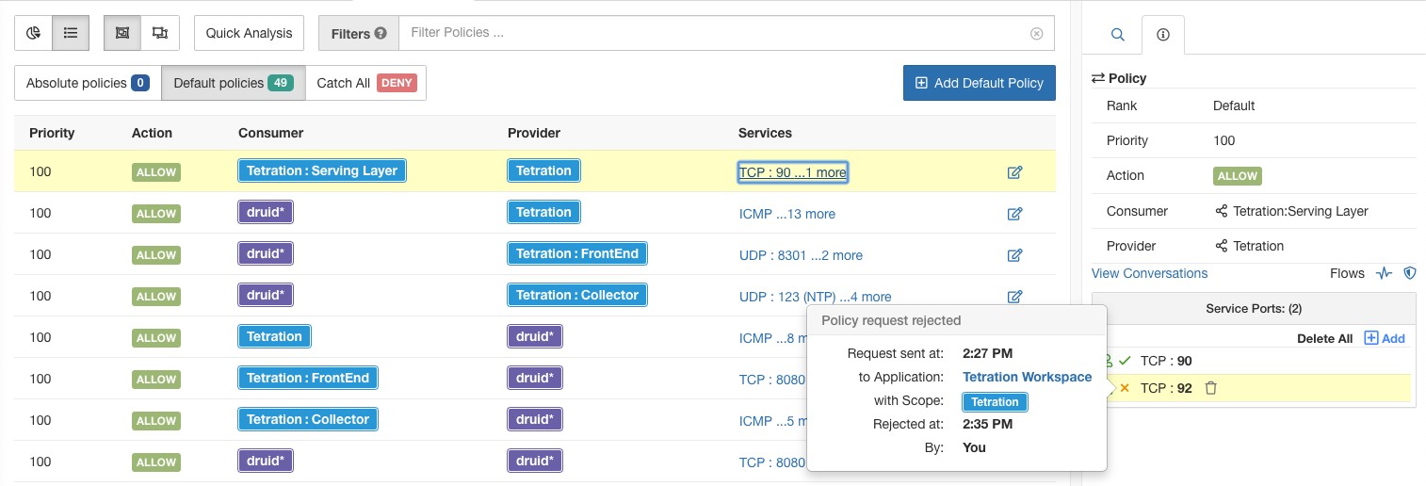Screen dimensions: 1426x486
Task: Sort by Action column header
Action: click(x=152, y=133)
